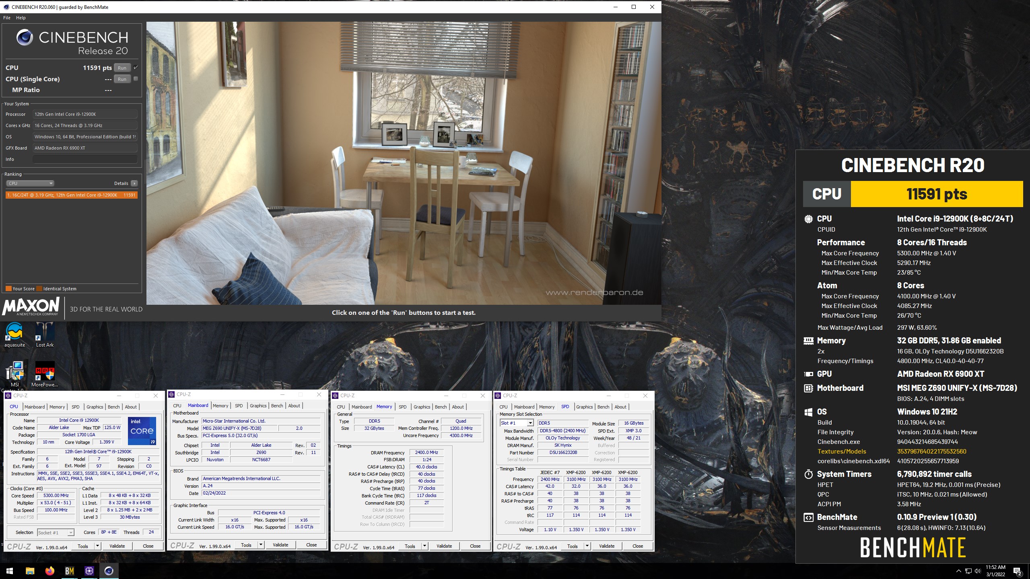This screenshot has width=1030, height=579.
Task: Open BenchMate from the taskbar
Action: pyautogui.click(x=69, y=571)
